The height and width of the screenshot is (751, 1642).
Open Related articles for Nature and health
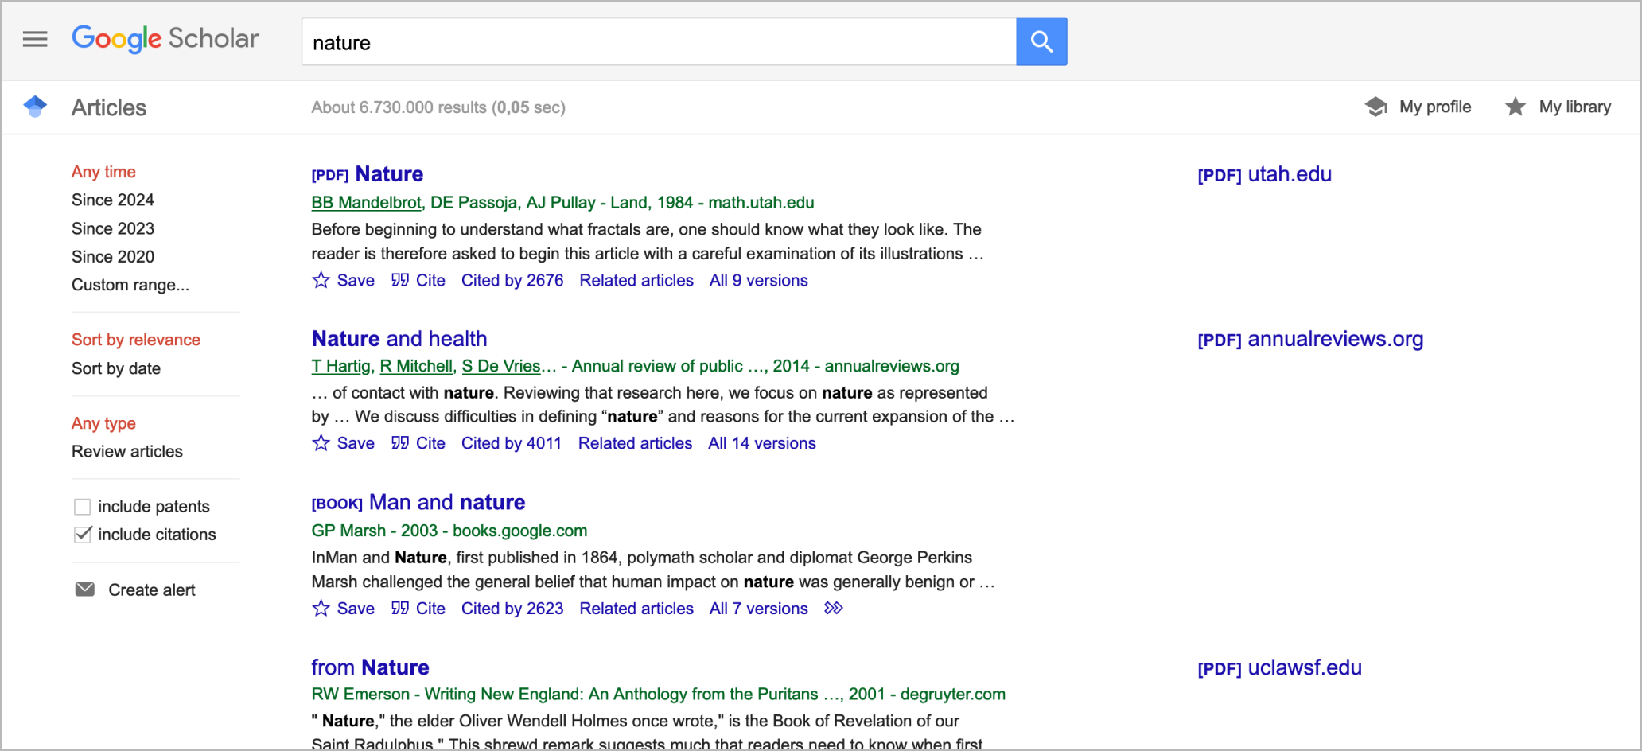pyautogui.click(x=635, y=443)
